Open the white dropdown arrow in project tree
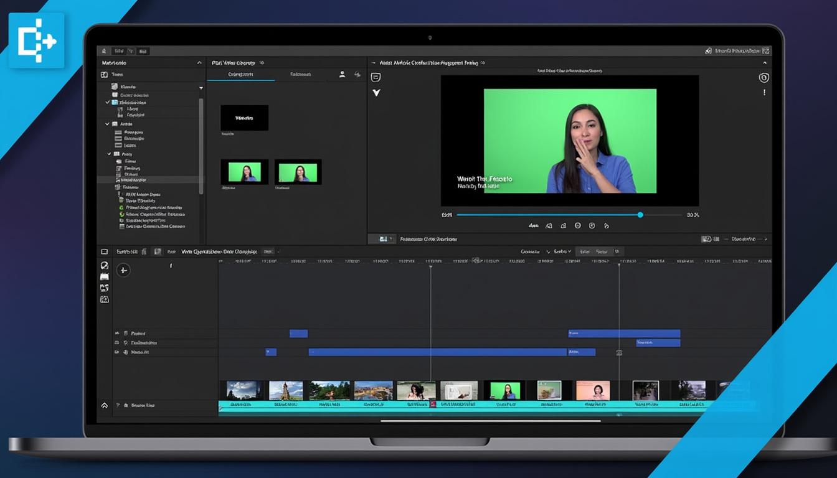 point(201,88)
